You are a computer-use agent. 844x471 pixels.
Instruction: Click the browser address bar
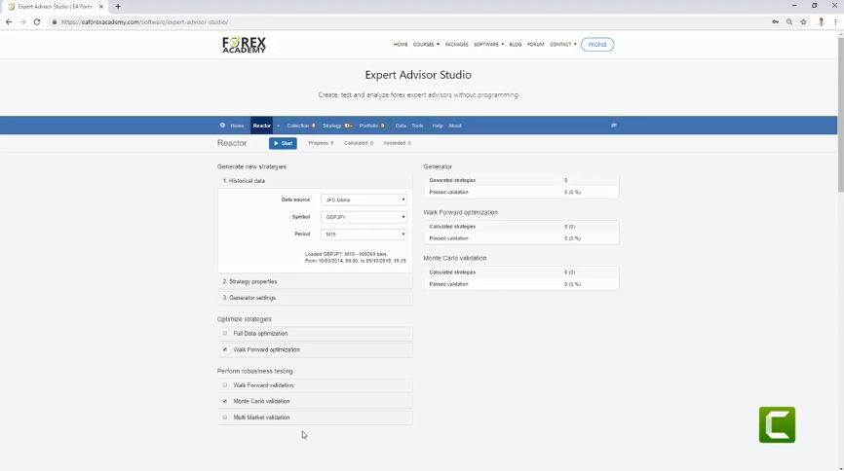tap(409, 22)
